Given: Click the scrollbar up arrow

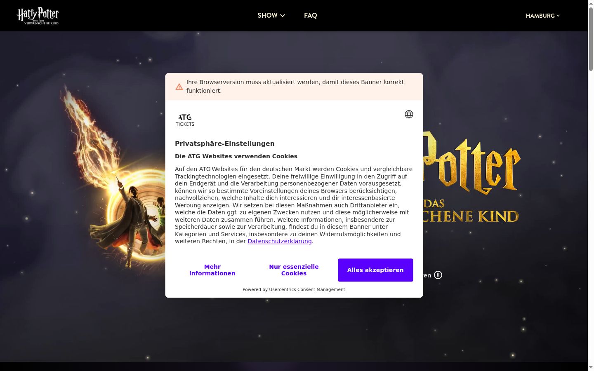Looking at the screenshot, I should point(591,3).
